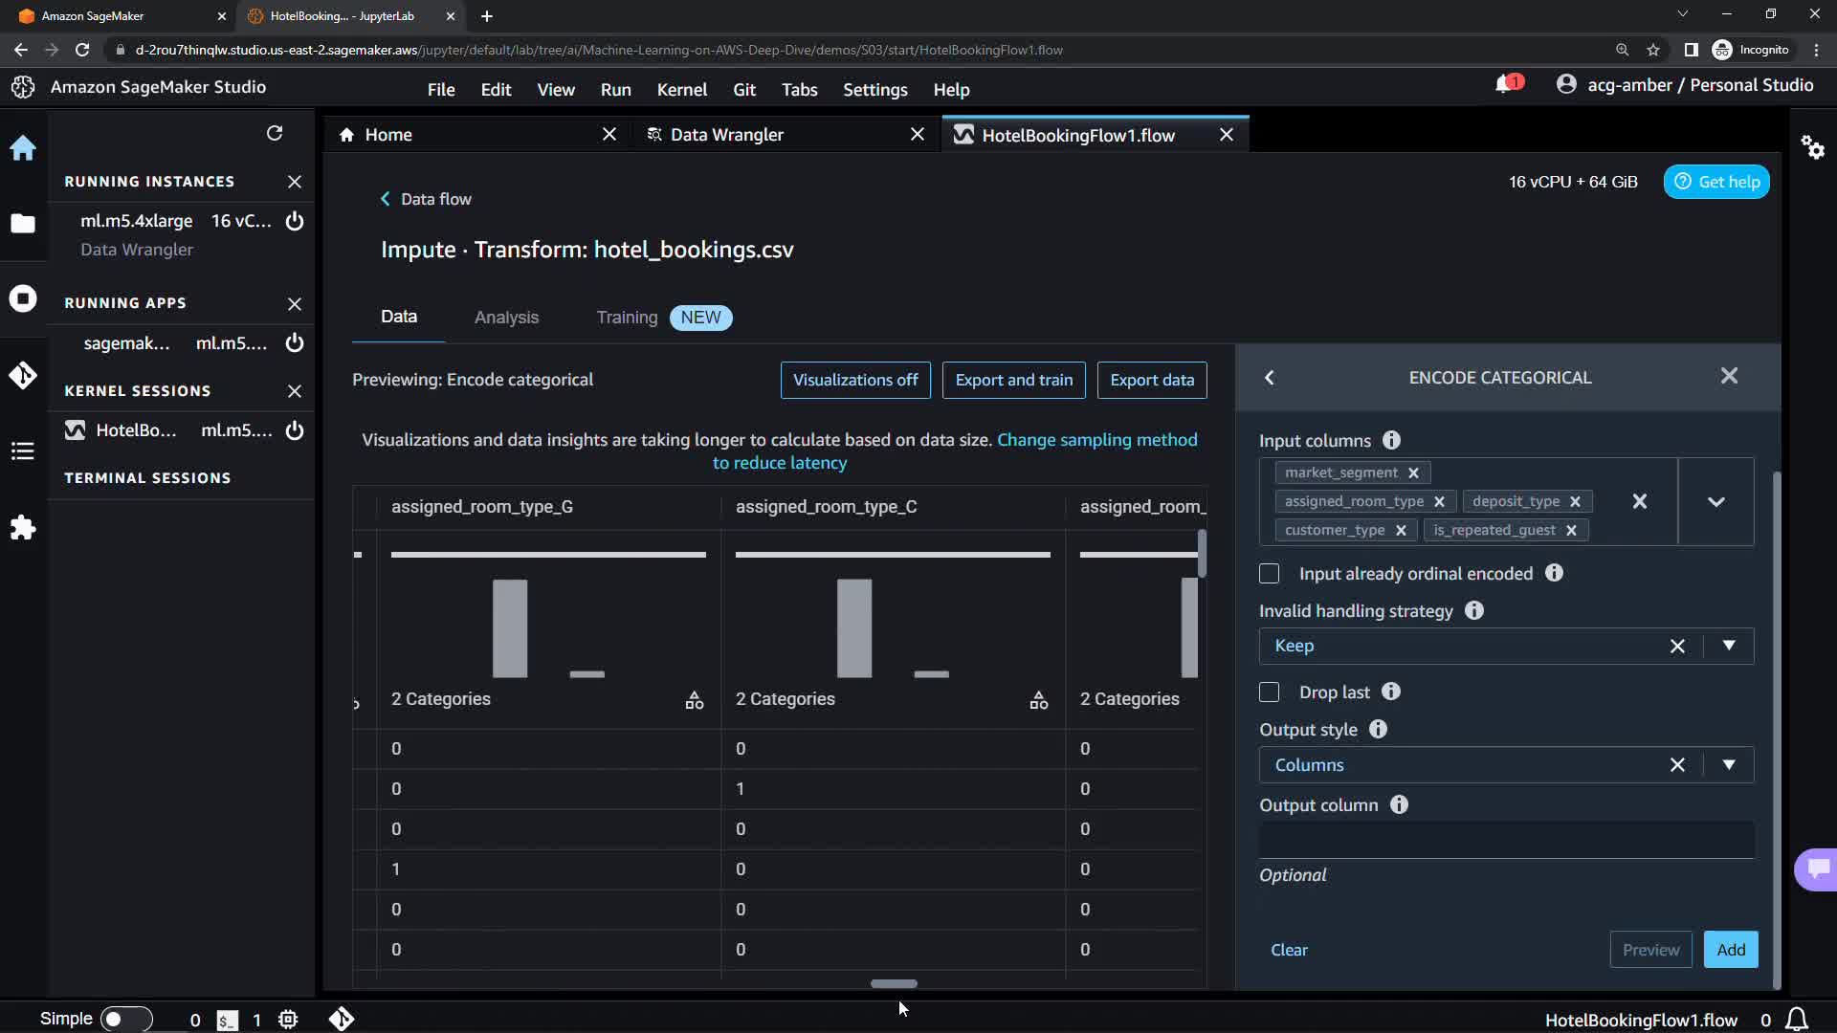Click the Export and train button
Image resolution: width=1837 pixels, height=1033 pixels.
1013,380
